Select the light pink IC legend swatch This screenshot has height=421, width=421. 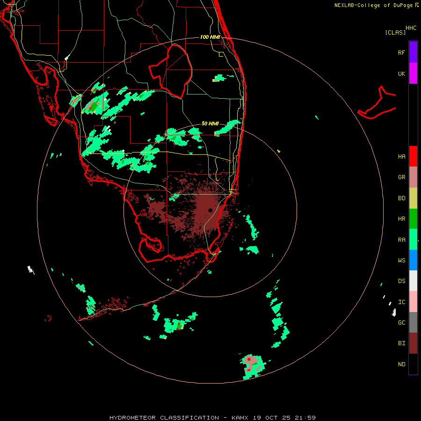(x=413, y=302)
